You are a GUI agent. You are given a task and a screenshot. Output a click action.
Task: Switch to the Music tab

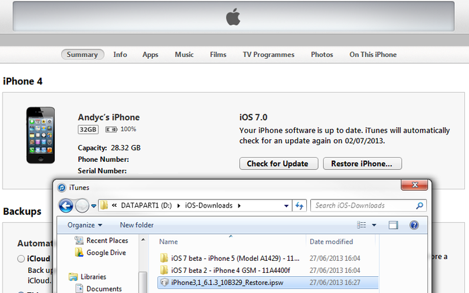click(184, 54)
